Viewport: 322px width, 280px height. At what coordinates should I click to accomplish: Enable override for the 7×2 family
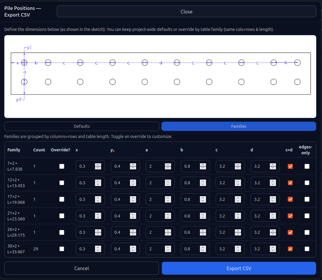(62, 166)
